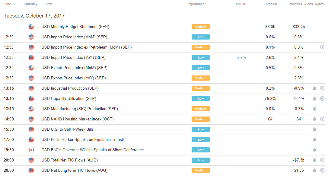Enable alert for Manufacturing (SIC) Production

(314, 109)
